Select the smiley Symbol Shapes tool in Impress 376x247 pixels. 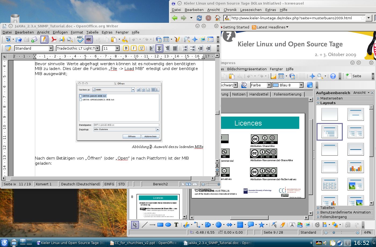219,225
